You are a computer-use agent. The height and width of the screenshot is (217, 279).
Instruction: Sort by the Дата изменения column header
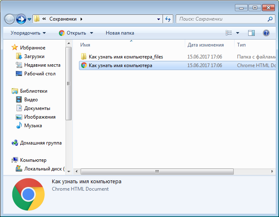click(205, 45)
